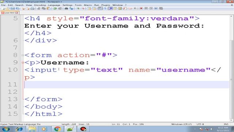The image size is (234, 132).
Task: Place cursor on empty line 11
Action: tap(127, 85)
